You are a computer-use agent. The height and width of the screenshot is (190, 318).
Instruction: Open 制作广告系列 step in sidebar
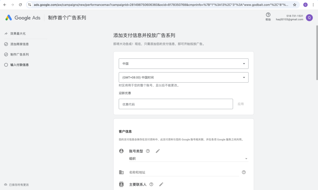(19, 54)
